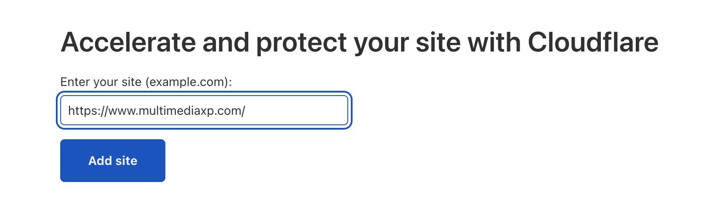Click the Add site button
Image resolution: width=713 pixels, height=206 pixels.
[x=113, y=161]
